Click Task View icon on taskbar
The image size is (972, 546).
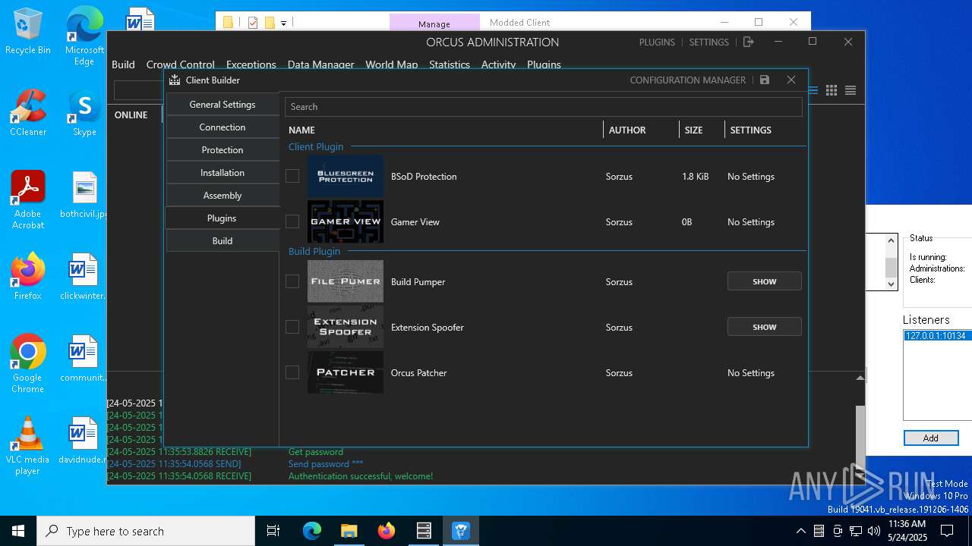273,531
